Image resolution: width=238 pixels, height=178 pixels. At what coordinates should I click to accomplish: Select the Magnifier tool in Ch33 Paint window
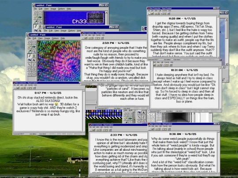(x=40, y=22)
